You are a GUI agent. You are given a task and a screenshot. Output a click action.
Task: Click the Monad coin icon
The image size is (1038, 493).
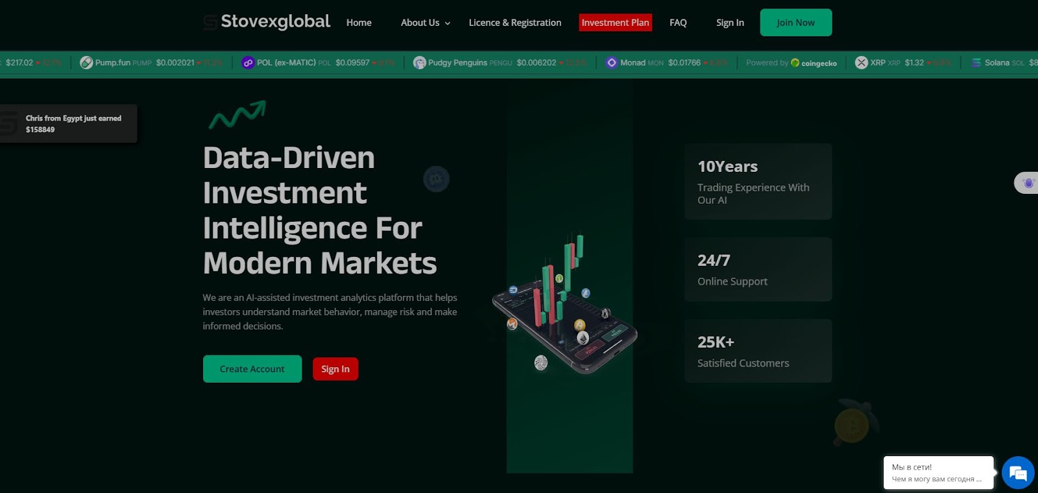point(612,63)
